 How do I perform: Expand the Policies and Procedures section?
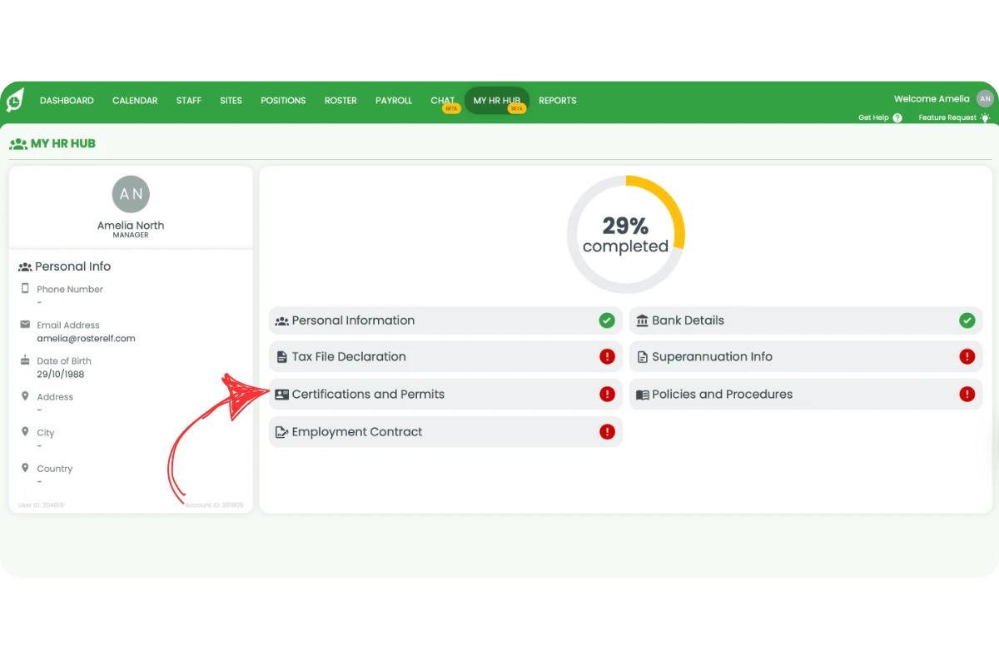(x=806, y=395)
